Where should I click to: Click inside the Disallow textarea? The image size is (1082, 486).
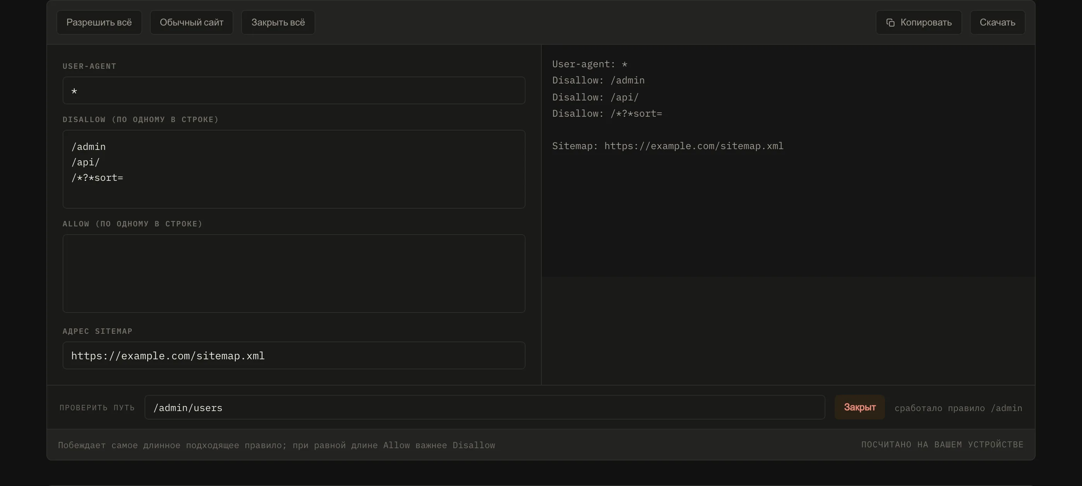[x=294, y=169]
